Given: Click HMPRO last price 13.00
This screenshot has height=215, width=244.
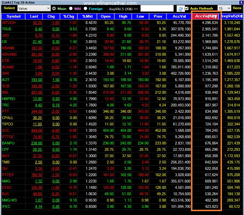Looking at the screenshot, I should [x=37, y=99].
